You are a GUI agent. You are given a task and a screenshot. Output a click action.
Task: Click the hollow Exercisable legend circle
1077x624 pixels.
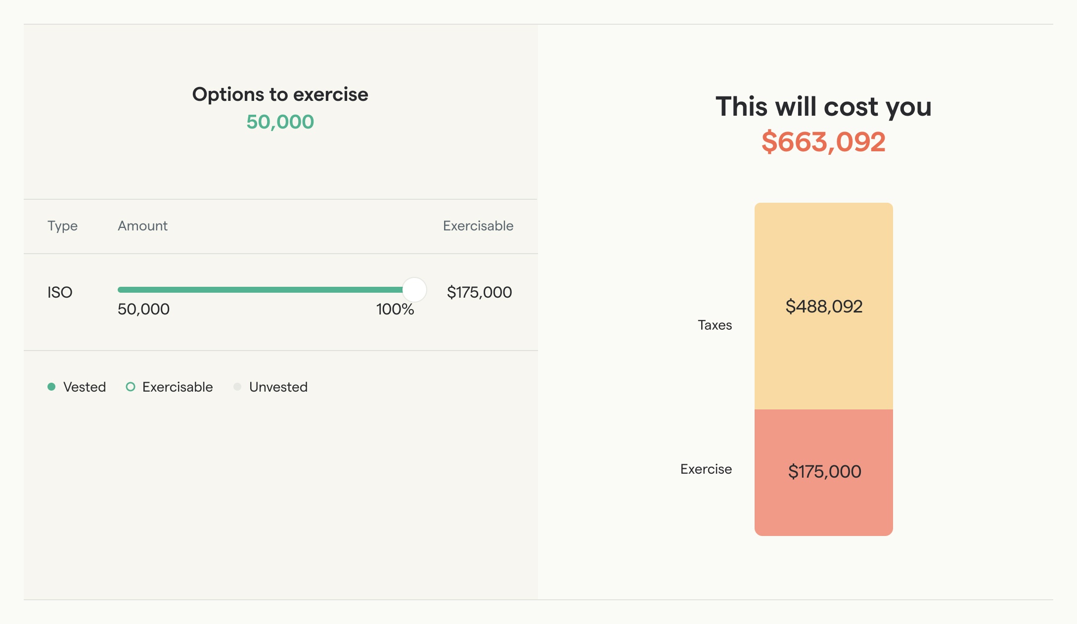click(x=131, y=387)
